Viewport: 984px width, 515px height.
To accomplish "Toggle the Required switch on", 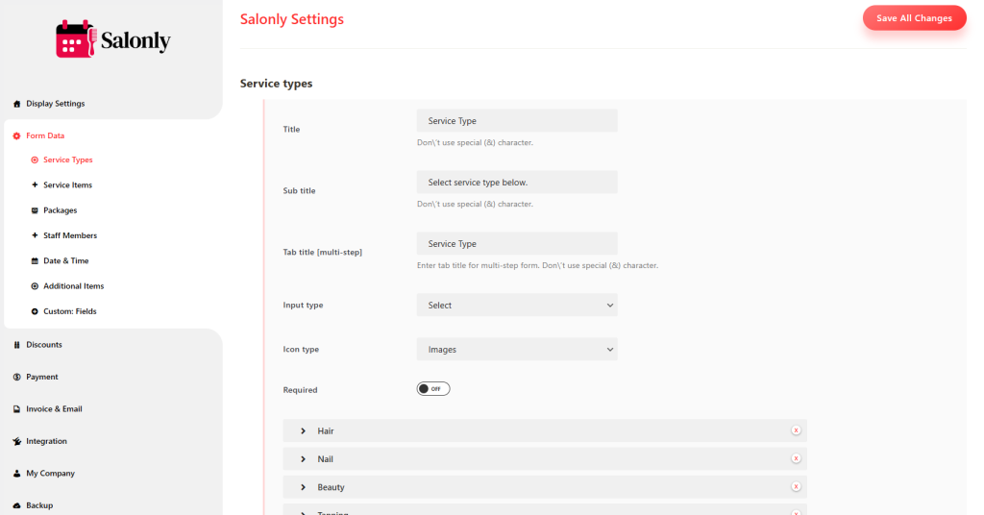I will click(x=432, y=389).
